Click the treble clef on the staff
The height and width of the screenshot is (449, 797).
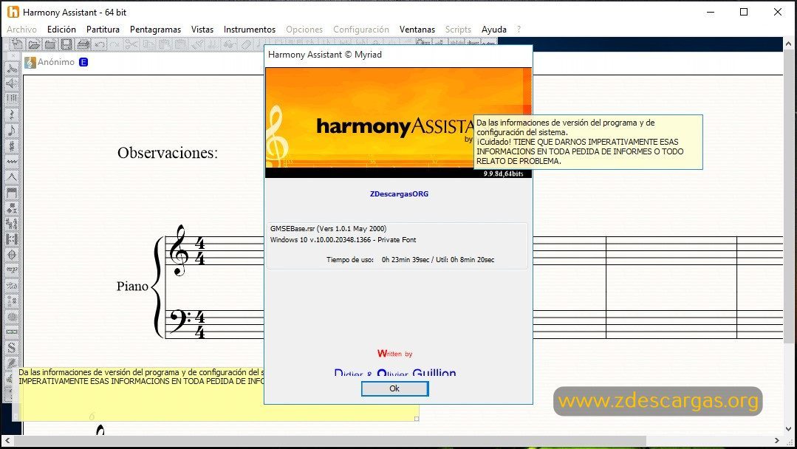179,250
